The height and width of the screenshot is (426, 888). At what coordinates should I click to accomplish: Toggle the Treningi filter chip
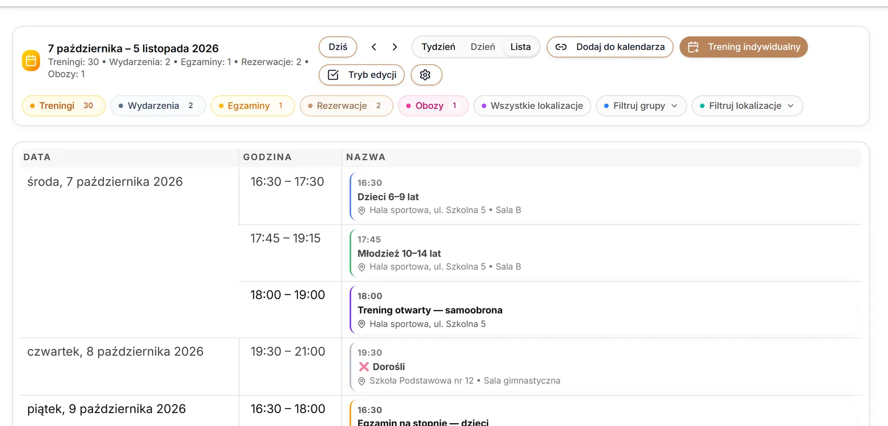point(63,106)
